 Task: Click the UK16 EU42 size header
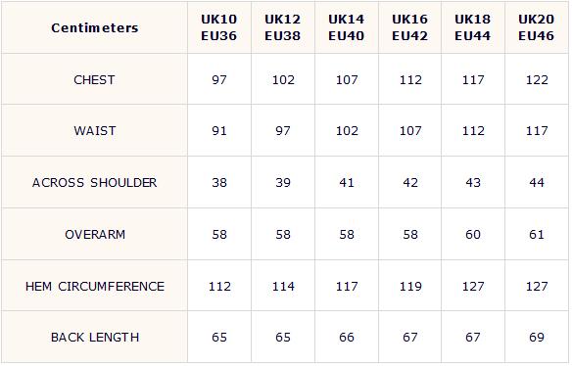(410, 27)
